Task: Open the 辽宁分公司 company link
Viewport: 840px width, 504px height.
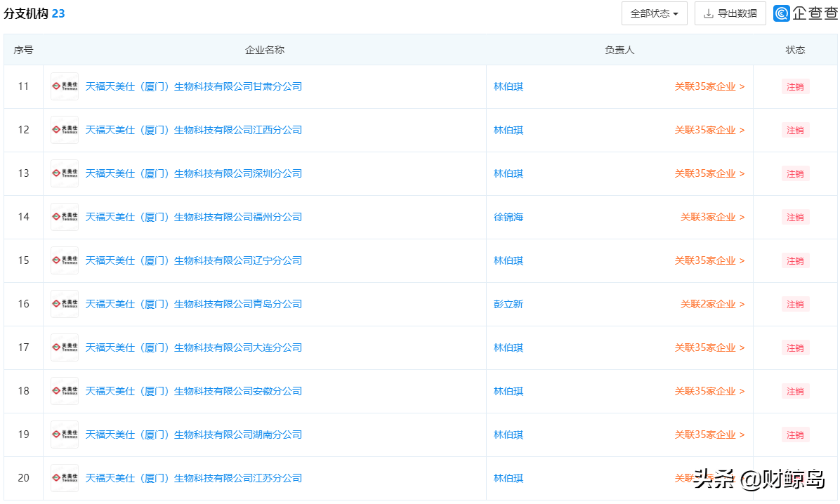Action: (193, 260)
